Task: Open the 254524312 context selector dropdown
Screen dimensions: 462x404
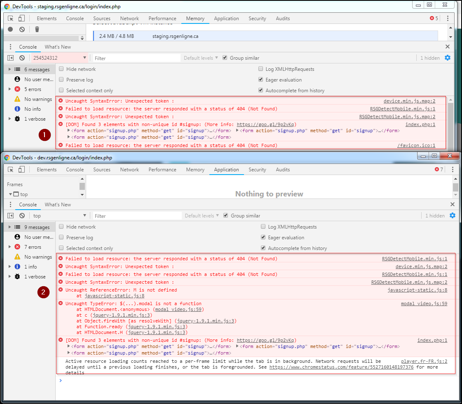Action: pos(60,58)
